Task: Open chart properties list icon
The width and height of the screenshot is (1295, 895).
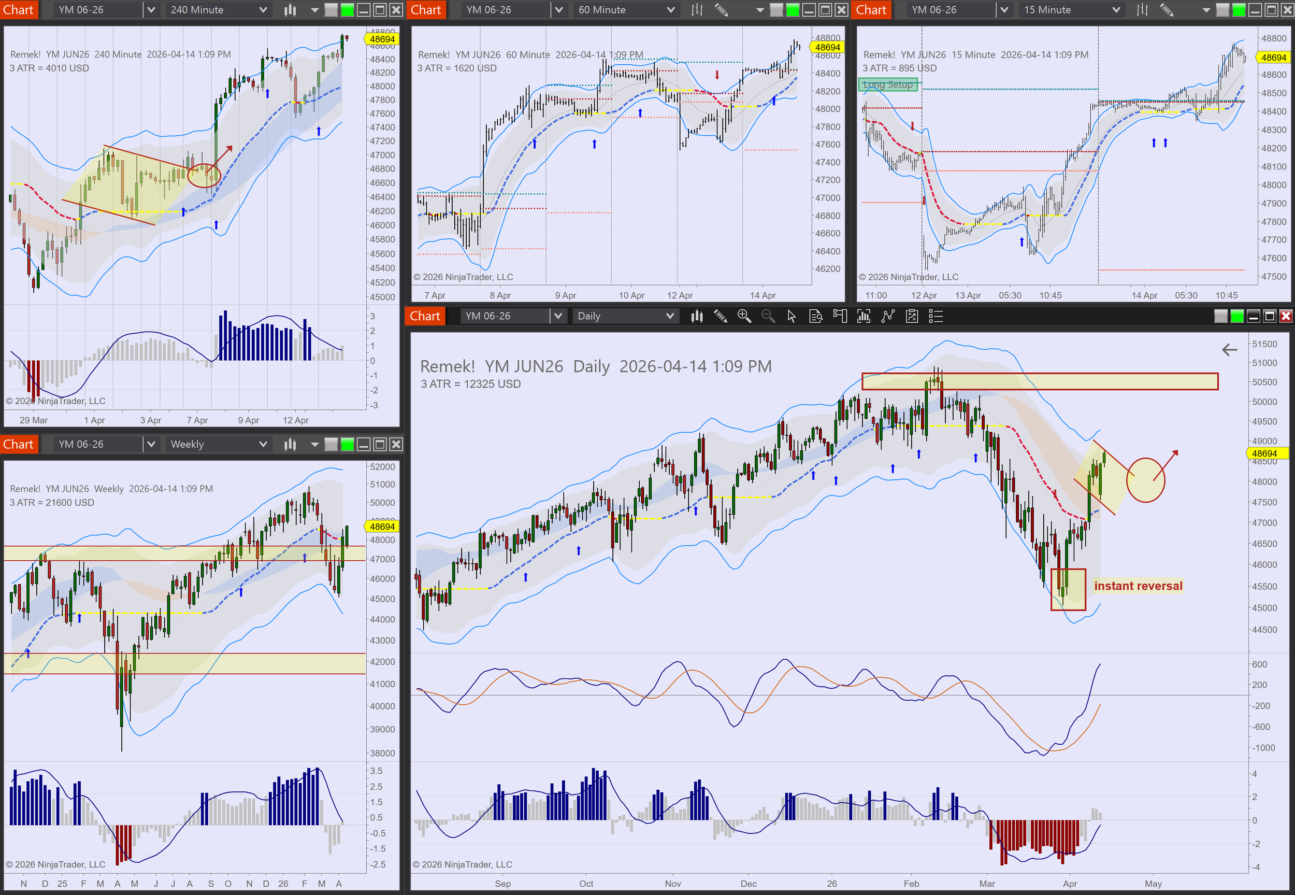Action: [x=936, y=316]
